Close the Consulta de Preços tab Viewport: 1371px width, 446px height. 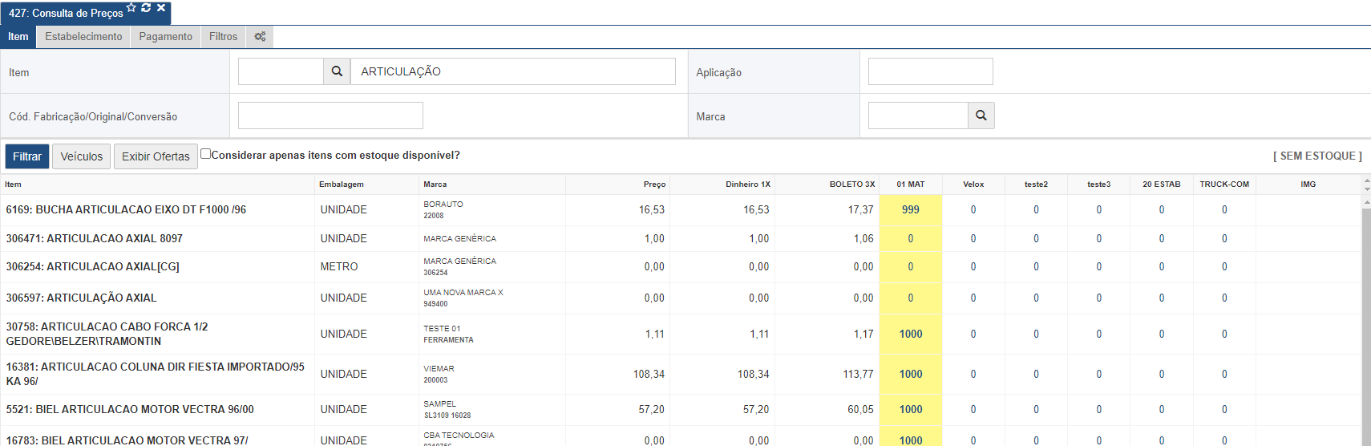point(161,8)
